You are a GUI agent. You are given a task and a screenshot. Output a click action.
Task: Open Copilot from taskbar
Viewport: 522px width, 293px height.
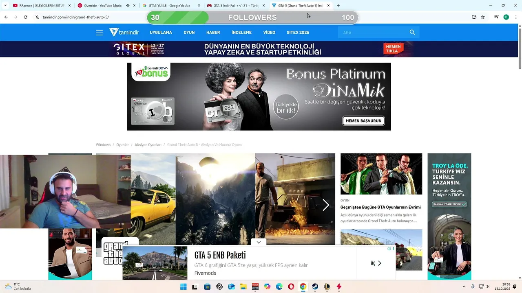267,286
